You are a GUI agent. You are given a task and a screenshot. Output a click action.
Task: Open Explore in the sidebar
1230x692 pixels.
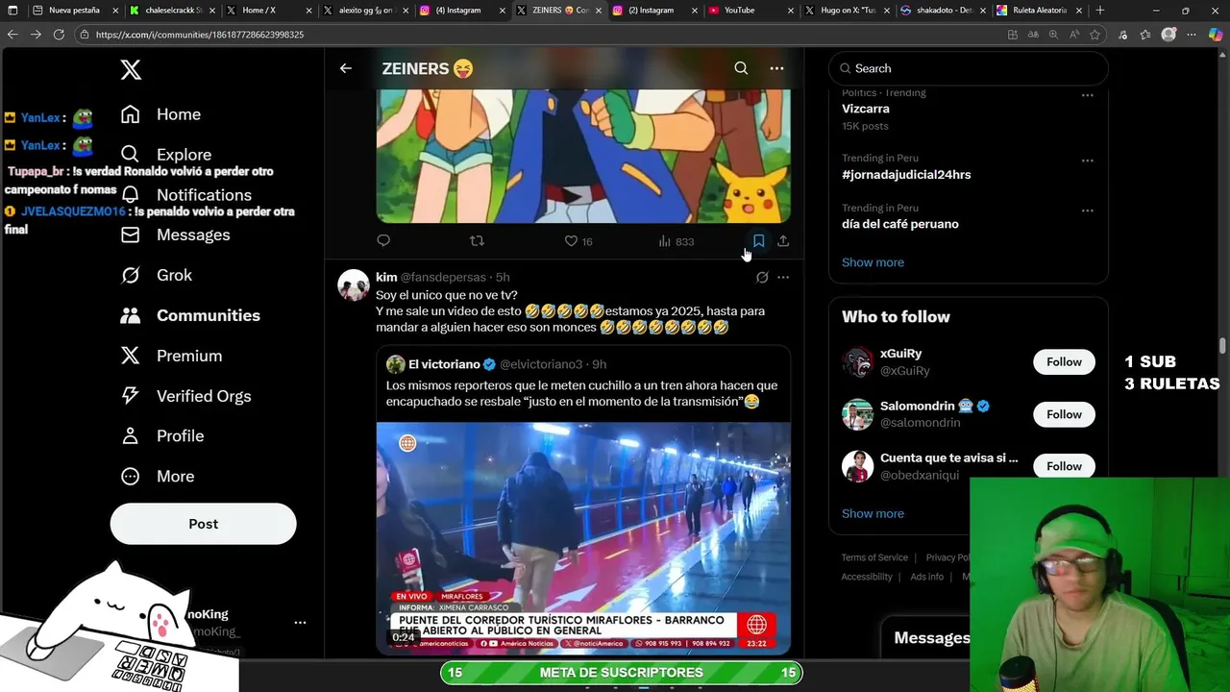pyautogui.click(x=165, y=155)
